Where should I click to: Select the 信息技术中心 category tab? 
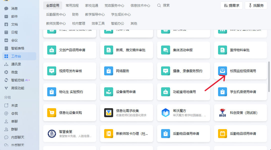[x=140, y=5]
